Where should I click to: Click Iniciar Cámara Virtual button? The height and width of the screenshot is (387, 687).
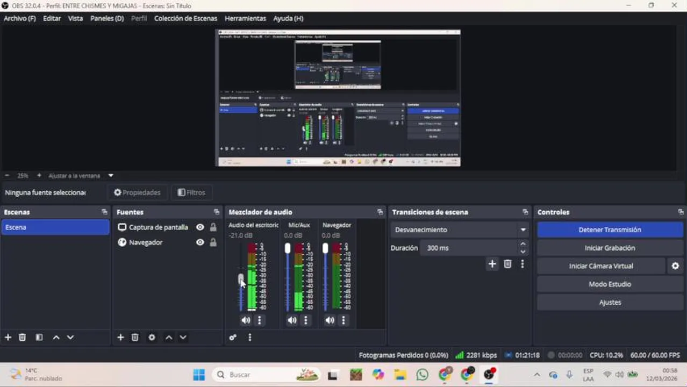pos(601,266)
